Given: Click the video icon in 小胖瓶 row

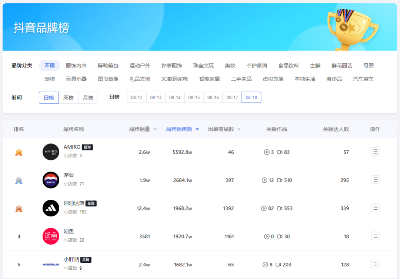Looking at the screenshot, I should click(x=278, y=265).
